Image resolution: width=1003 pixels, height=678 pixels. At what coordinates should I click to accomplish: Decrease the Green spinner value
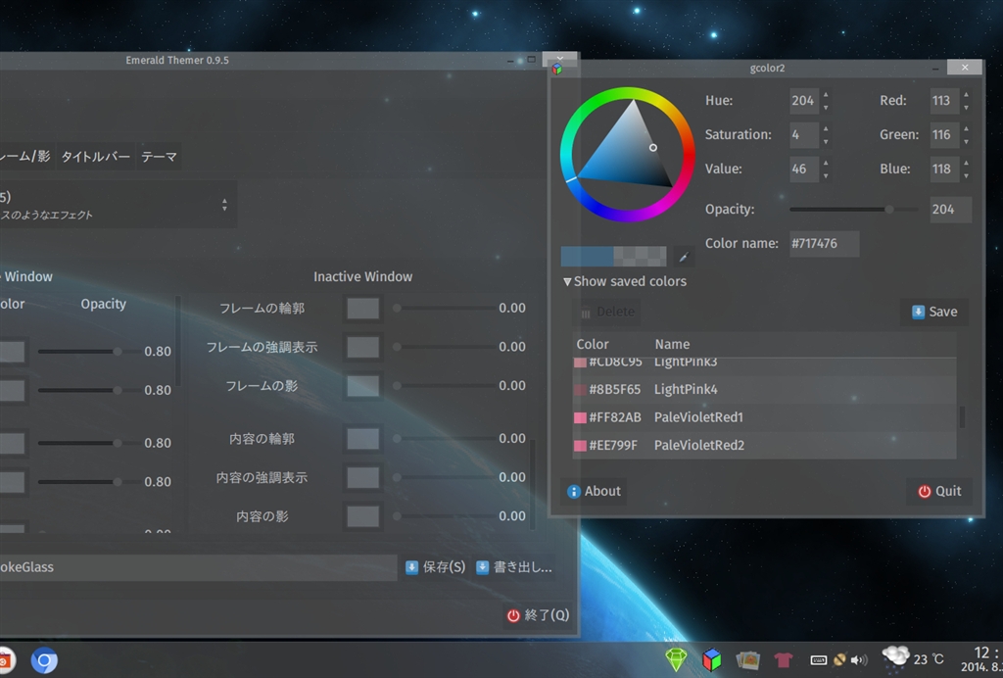(x=966, y=141)
